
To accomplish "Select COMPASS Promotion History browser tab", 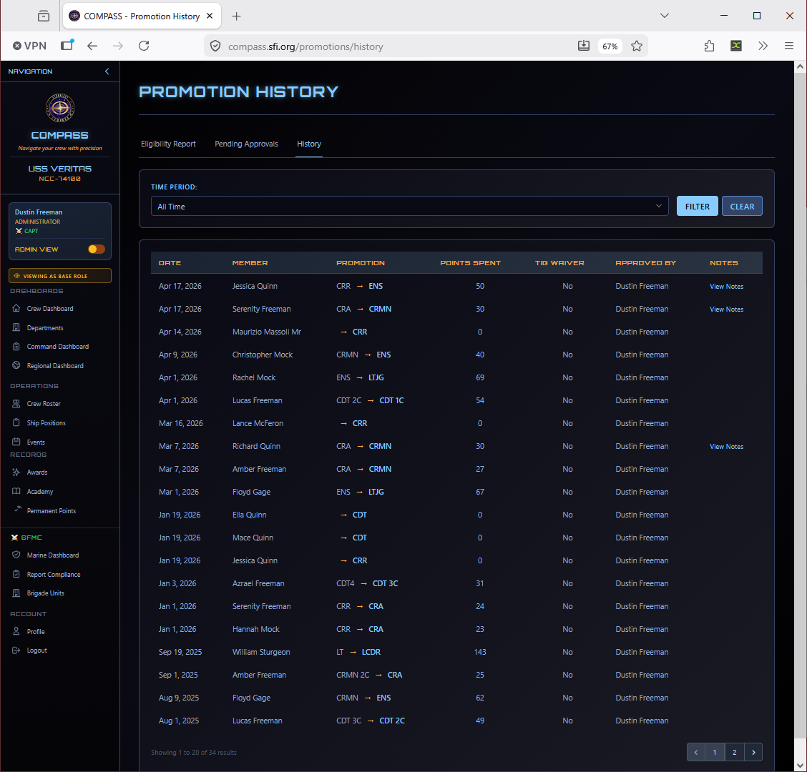I will click(x=142, y=16).
